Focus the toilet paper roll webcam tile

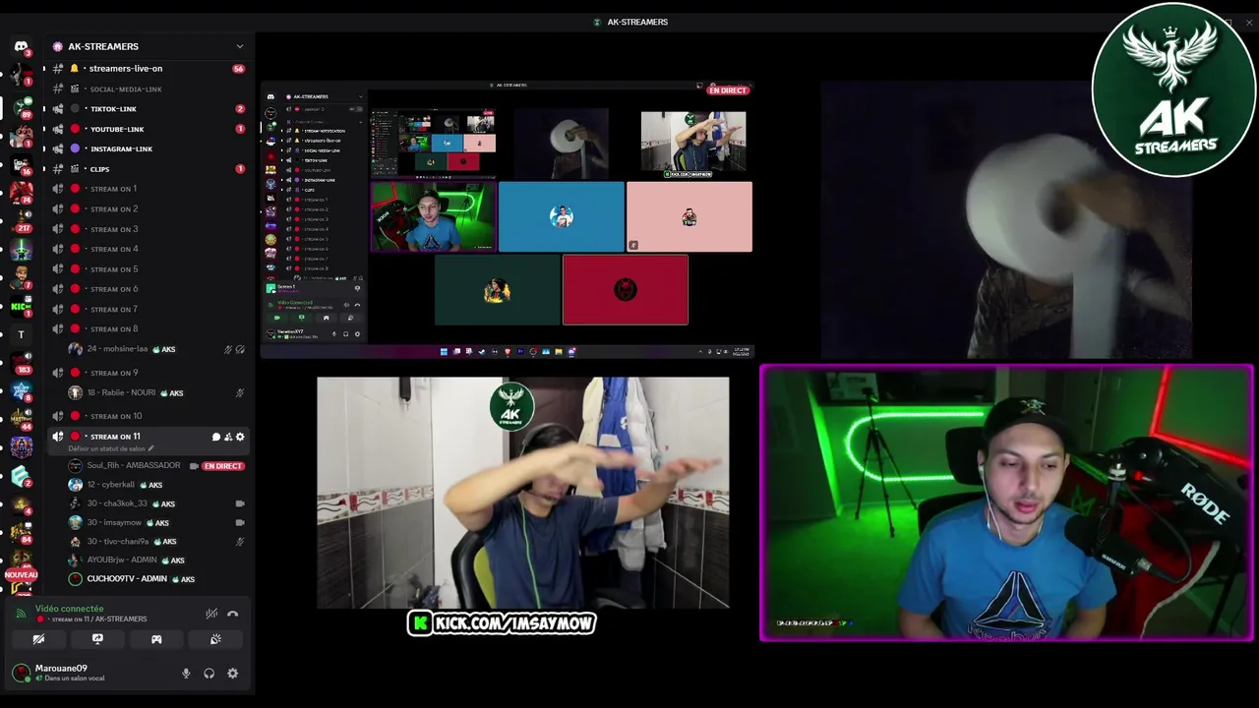click(1007, 219)
